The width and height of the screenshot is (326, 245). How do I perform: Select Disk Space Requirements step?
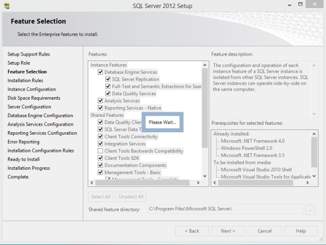coord(34,98)
